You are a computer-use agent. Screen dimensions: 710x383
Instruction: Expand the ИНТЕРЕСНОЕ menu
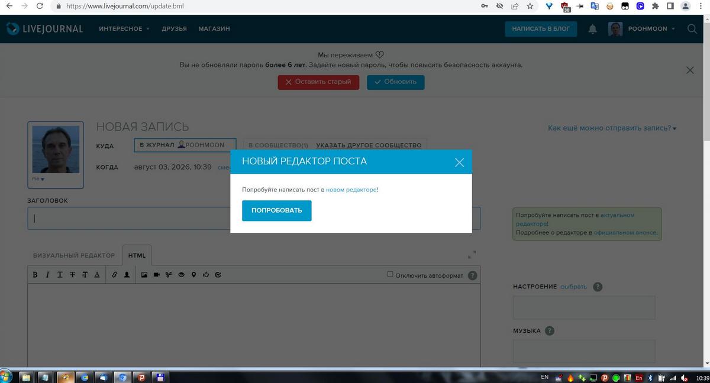pos(124,28)
